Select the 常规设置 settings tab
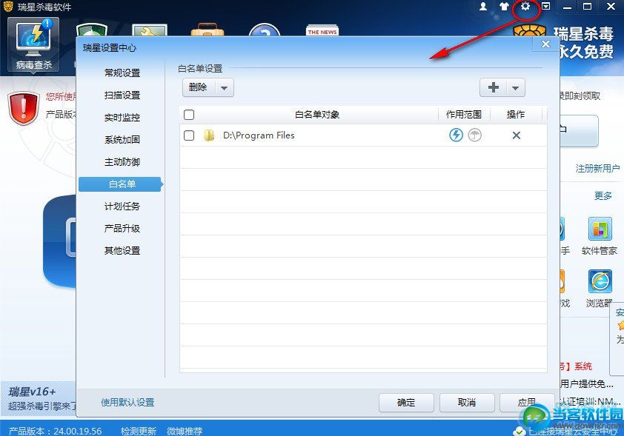Viewport: 624px width, 436px height. (122, 73)
